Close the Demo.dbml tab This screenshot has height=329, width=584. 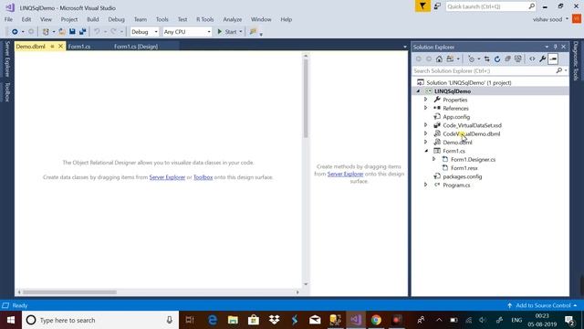tap(60, 47)
